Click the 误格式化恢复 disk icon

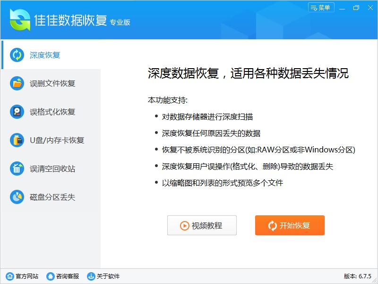(x=17, y=112)
